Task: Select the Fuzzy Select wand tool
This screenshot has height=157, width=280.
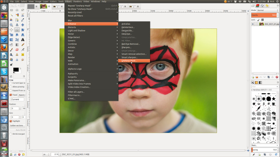Action: 11,15
